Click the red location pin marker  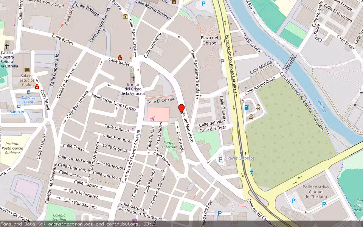point(181,109)
